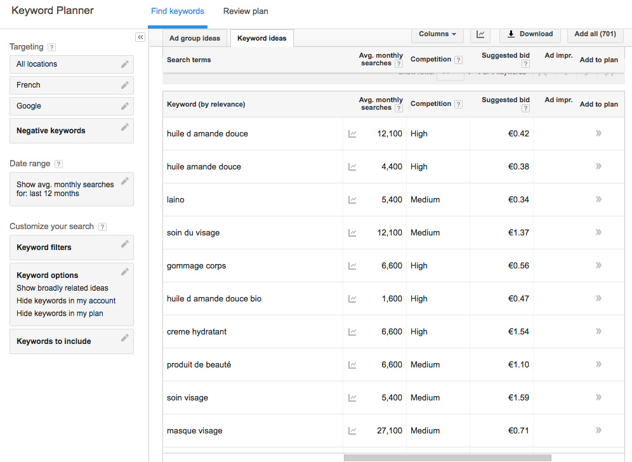Select keyword creme hydratant
Screen dimensions: 632x462
(x=197, y=332)
